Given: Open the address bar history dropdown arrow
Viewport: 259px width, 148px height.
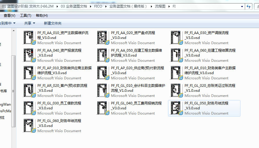Looking at the screenshot, I should (242, 6).
